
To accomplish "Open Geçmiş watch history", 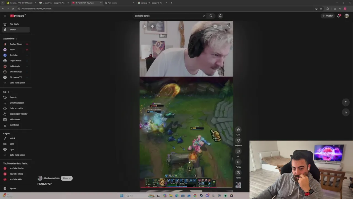I will click(16, 97).
